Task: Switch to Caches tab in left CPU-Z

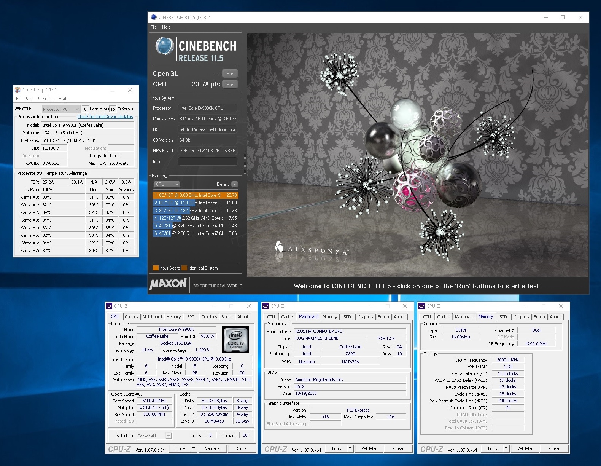Action: 132,317
